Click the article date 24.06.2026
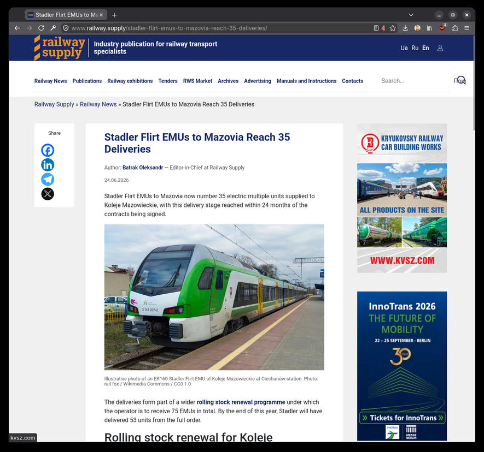 point(116,180)
